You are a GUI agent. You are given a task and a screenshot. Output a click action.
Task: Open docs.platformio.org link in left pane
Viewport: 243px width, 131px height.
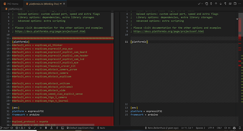(50, 31)
